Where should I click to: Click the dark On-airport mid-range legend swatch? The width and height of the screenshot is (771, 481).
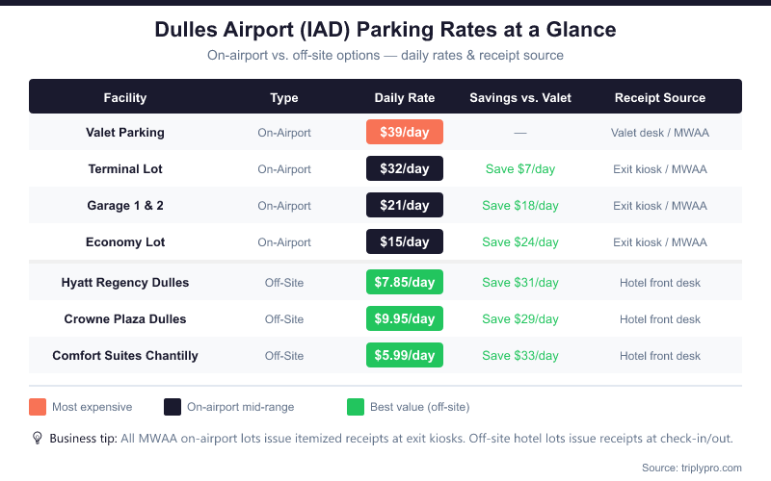coord(173,406)
